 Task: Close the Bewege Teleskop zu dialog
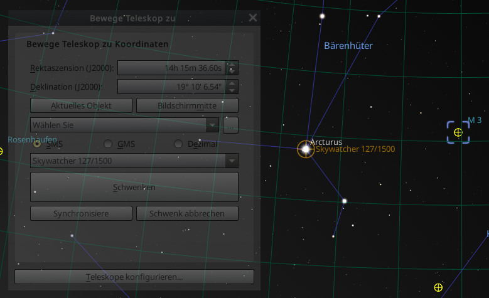click(x=253, y=18)
